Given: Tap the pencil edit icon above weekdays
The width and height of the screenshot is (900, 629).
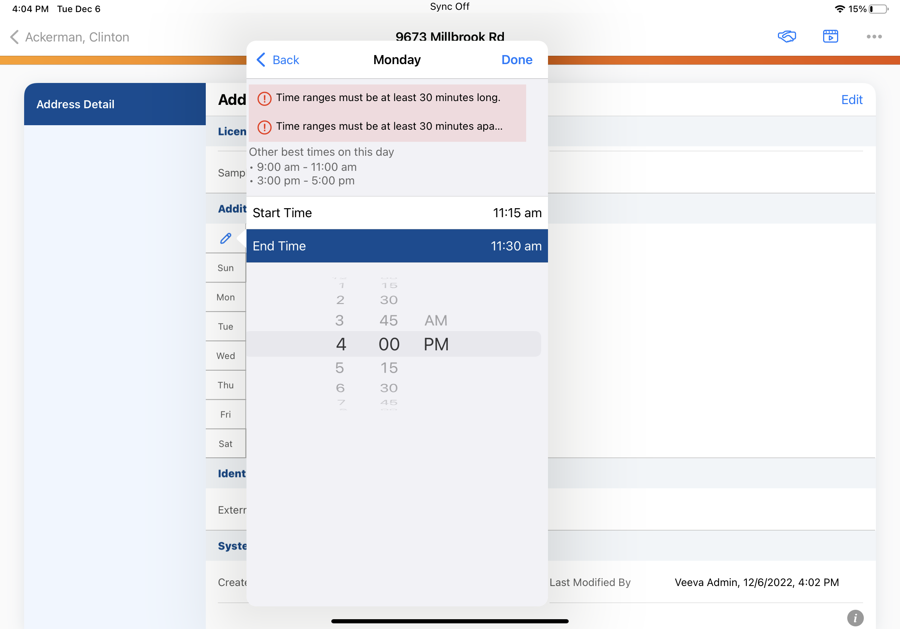Looking at the screenshot, I should pos(226,238).
